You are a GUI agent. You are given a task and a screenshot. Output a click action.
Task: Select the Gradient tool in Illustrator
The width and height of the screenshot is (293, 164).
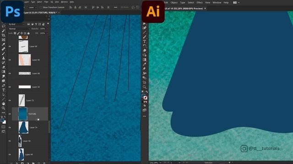(x=145, y=60)
